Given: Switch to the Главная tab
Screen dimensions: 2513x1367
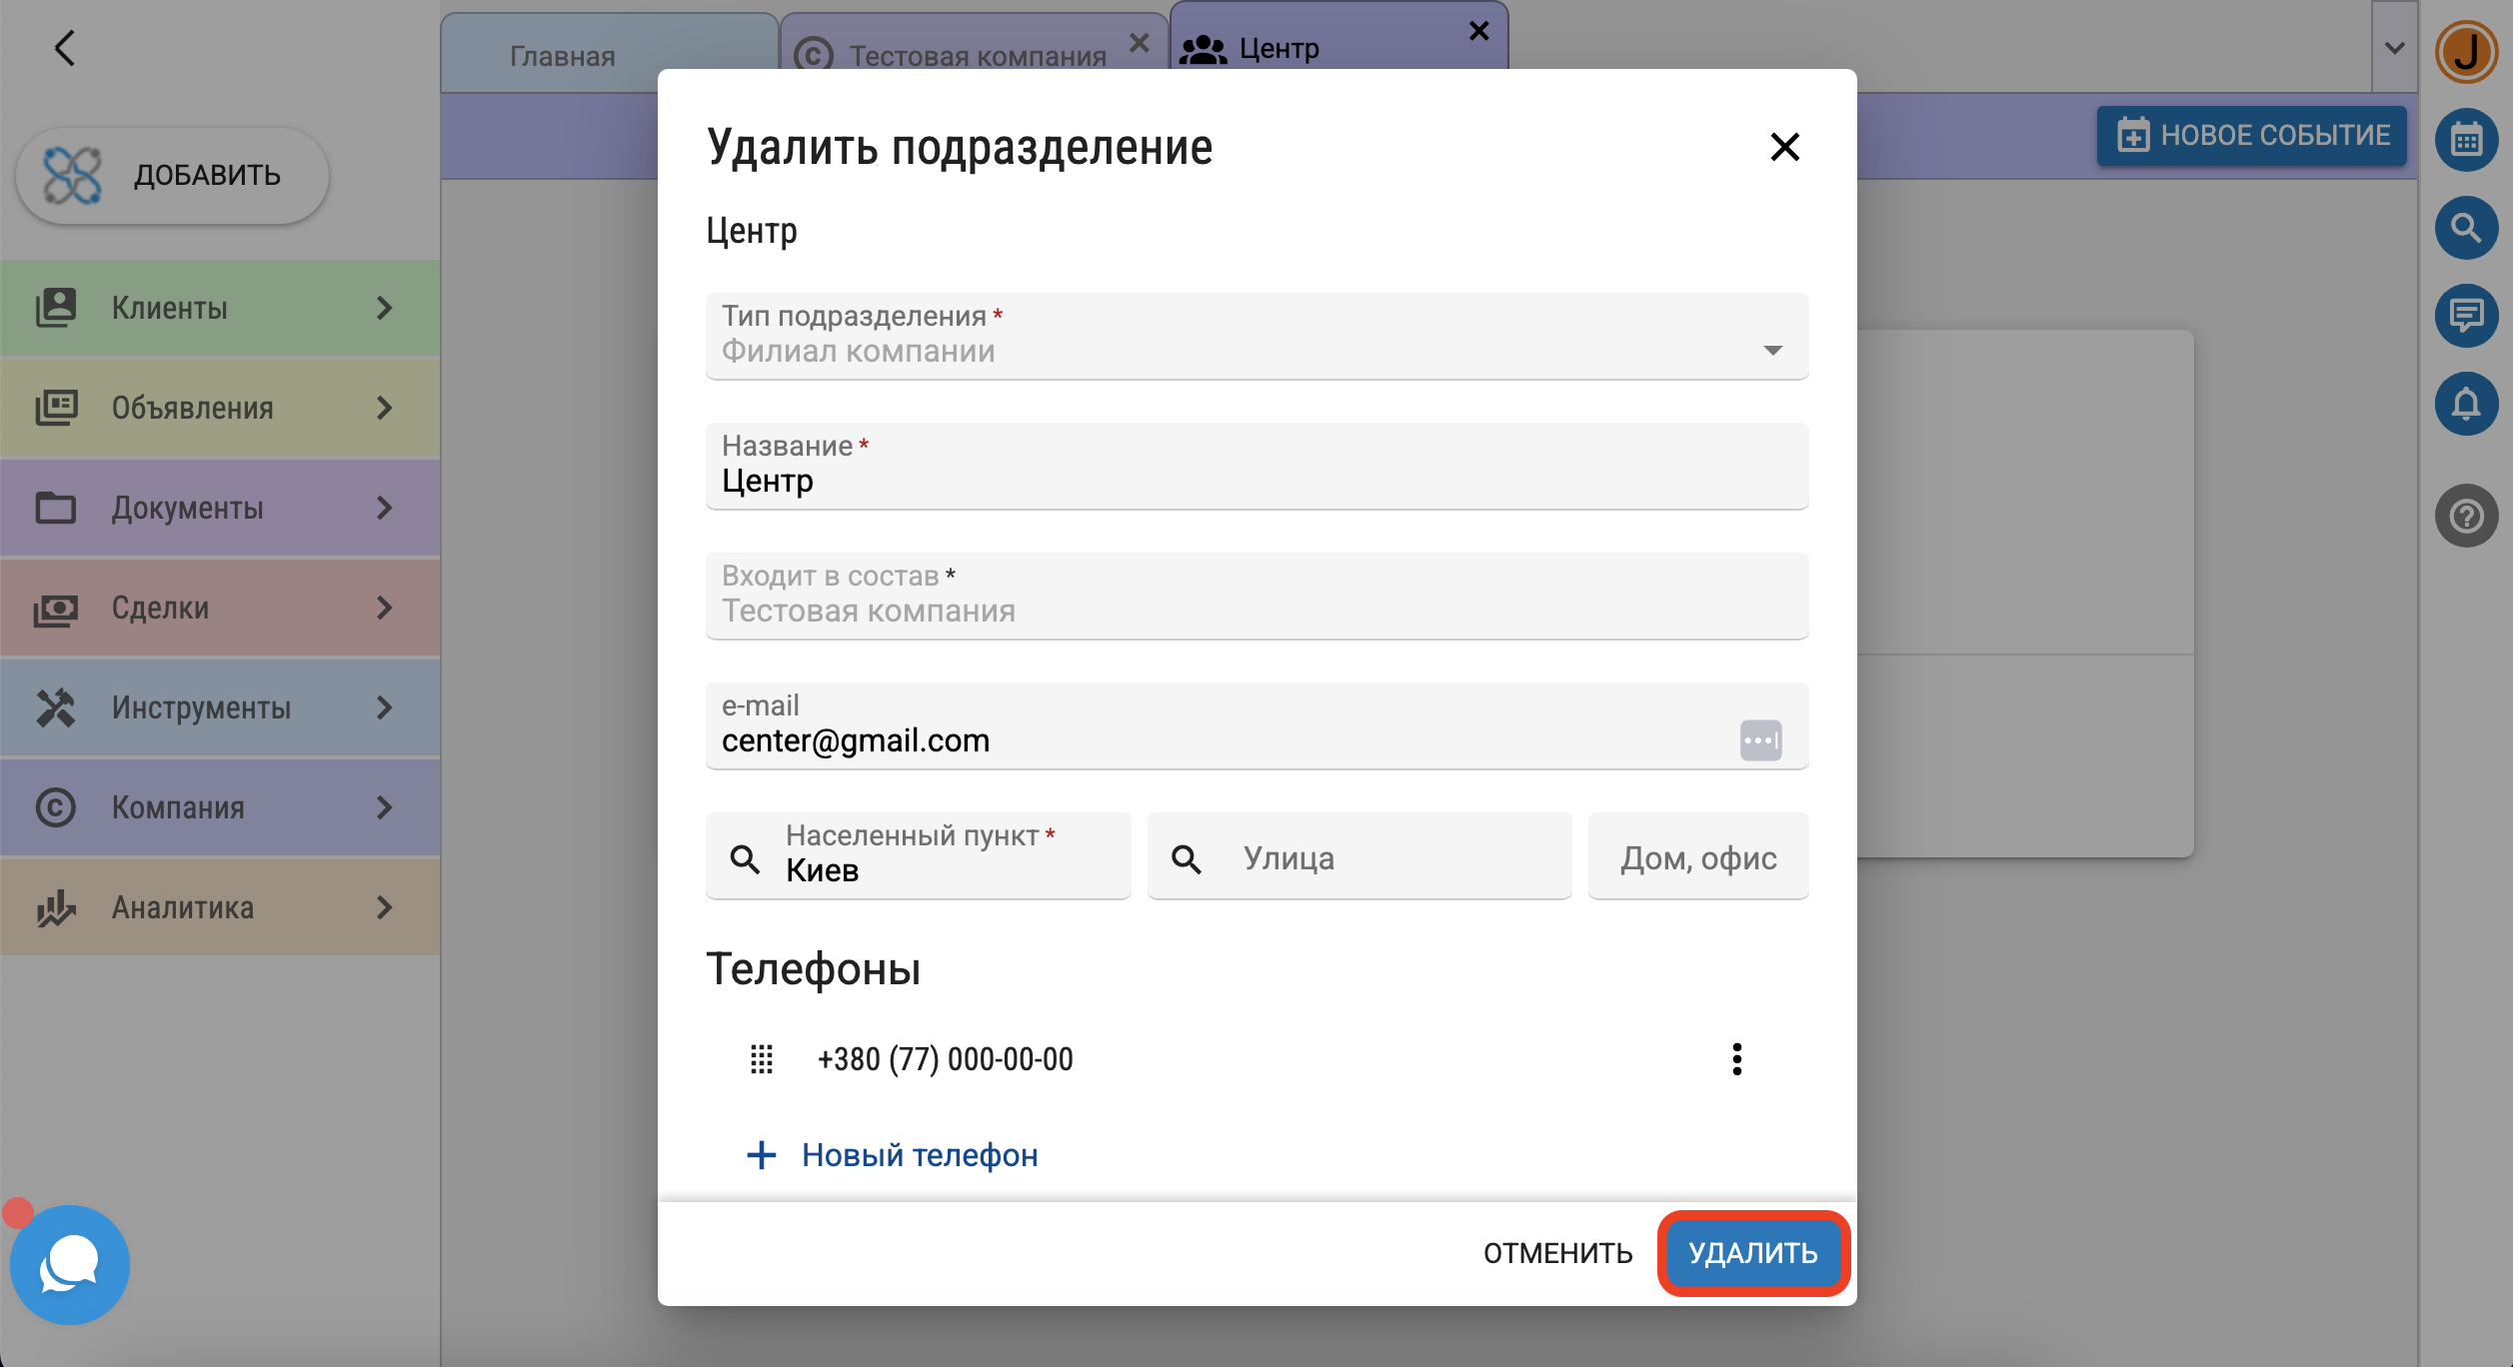Looking at the screenshot, I should click(563, 56).
